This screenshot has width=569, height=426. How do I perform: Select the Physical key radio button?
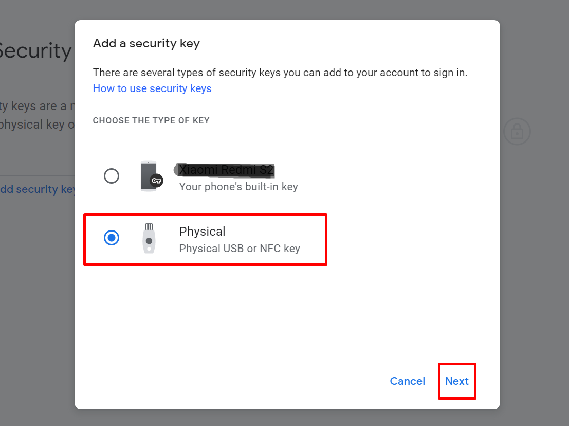[112, 238]
